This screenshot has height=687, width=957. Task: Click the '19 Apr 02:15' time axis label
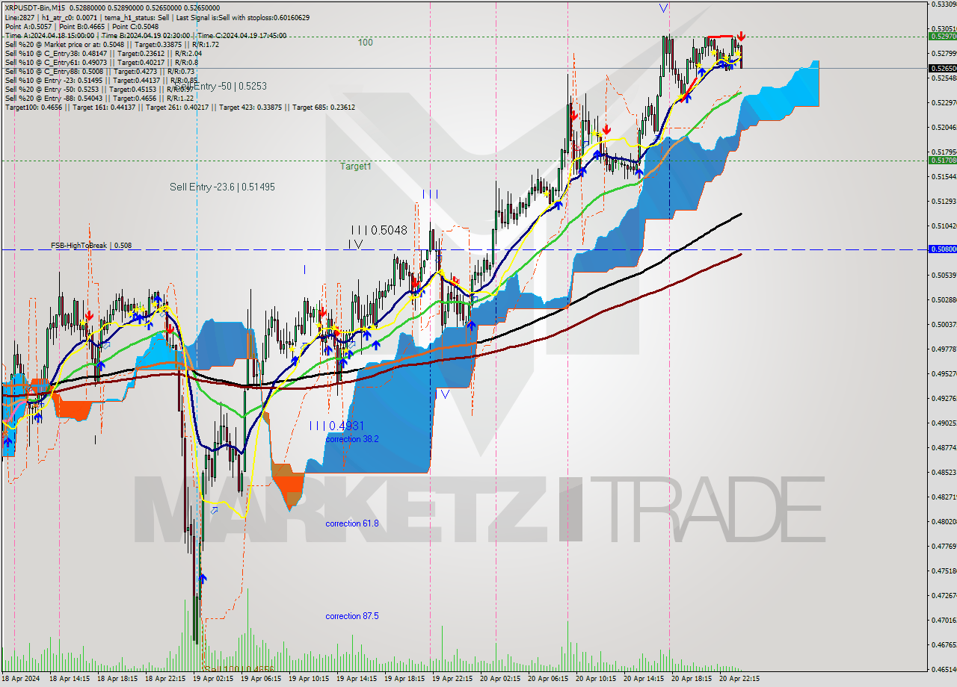pyautogui.click(x=213, y=679)
